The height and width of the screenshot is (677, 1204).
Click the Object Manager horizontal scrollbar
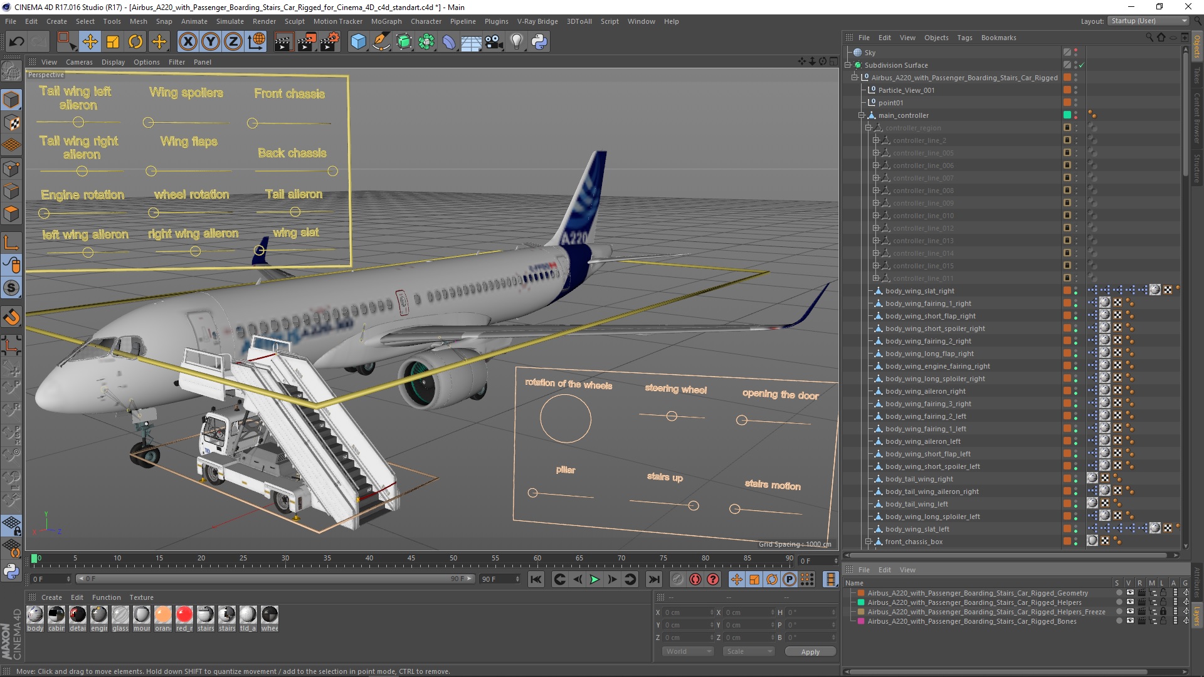point(1010,555)
